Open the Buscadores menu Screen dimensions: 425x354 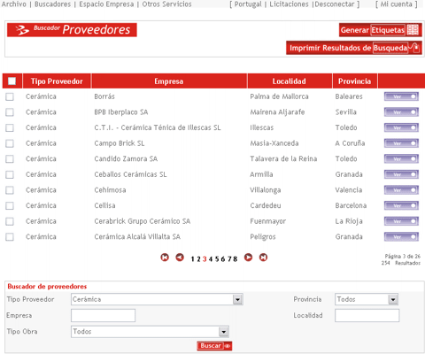click(52, 4)
